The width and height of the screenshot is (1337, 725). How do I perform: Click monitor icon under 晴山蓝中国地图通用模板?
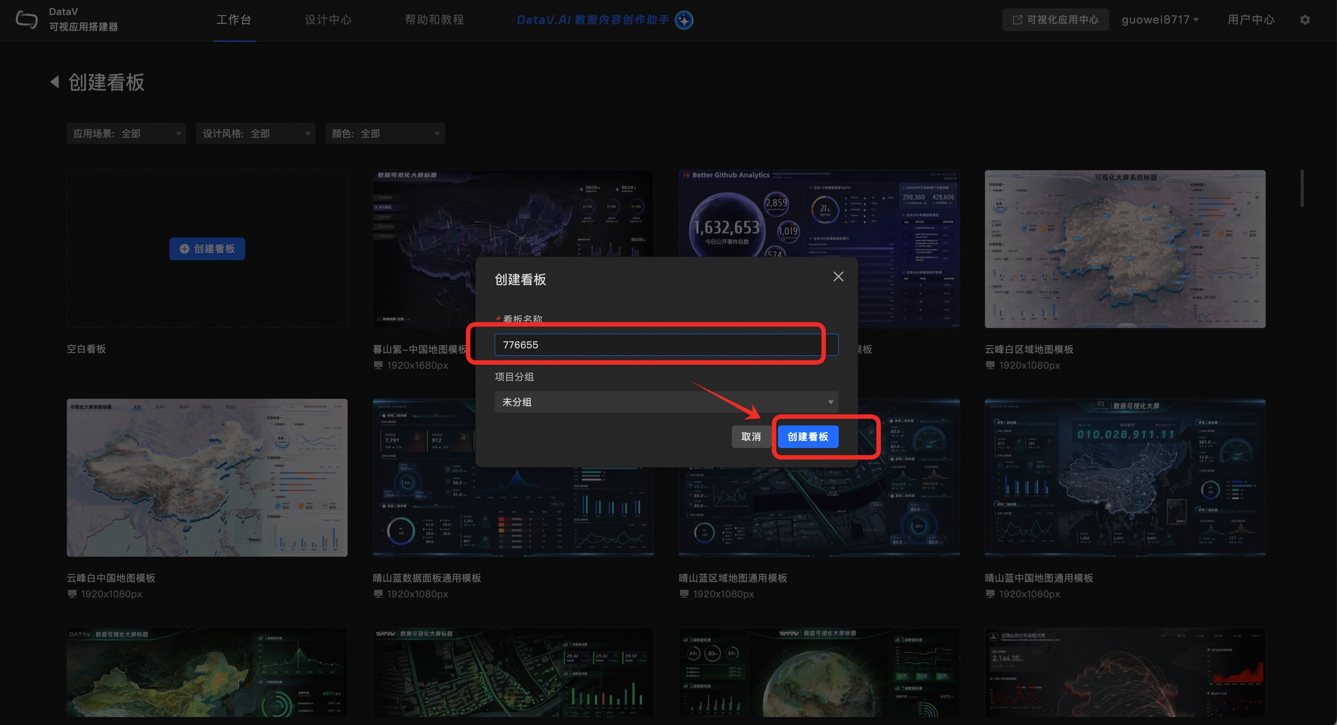(x=990, y=594)
